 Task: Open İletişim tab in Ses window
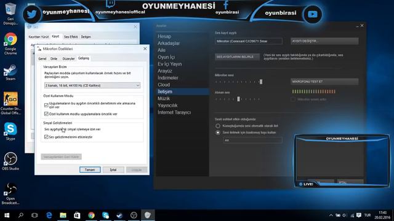click(86, 37)
